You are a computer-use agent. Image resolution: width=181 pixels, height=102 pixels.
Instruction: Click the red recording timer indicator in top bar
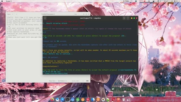142,1
